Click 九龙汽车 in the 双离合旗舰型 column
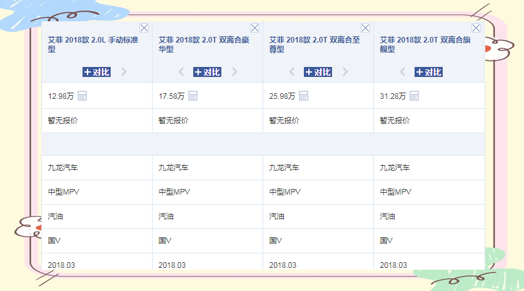This screenshot has width=524, height=291. [x=395, y=168]
